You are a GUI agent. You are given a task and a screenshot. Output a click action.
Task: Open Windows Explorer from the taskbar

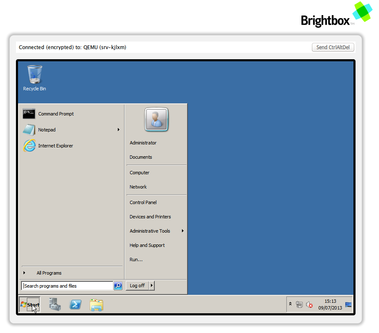pyautogui.click(x=96, y=305)
